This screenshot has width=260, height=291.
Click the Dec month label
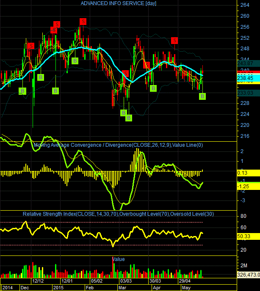click(x=25, y=288)
